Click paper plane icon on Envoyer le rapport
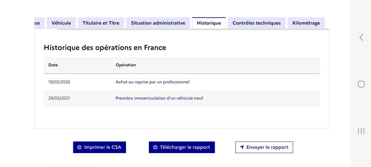This screenshot has width=371, height=167. (242, 147)
